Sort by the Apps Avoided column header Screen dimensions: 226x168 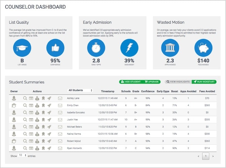pos(188,91)
